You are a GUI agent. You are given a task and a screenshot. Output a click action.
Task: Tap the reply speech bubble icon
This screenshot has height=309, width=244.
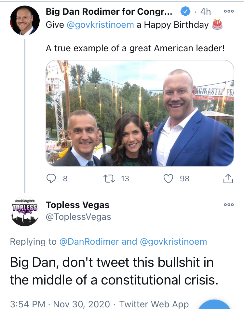pos(52,178)
